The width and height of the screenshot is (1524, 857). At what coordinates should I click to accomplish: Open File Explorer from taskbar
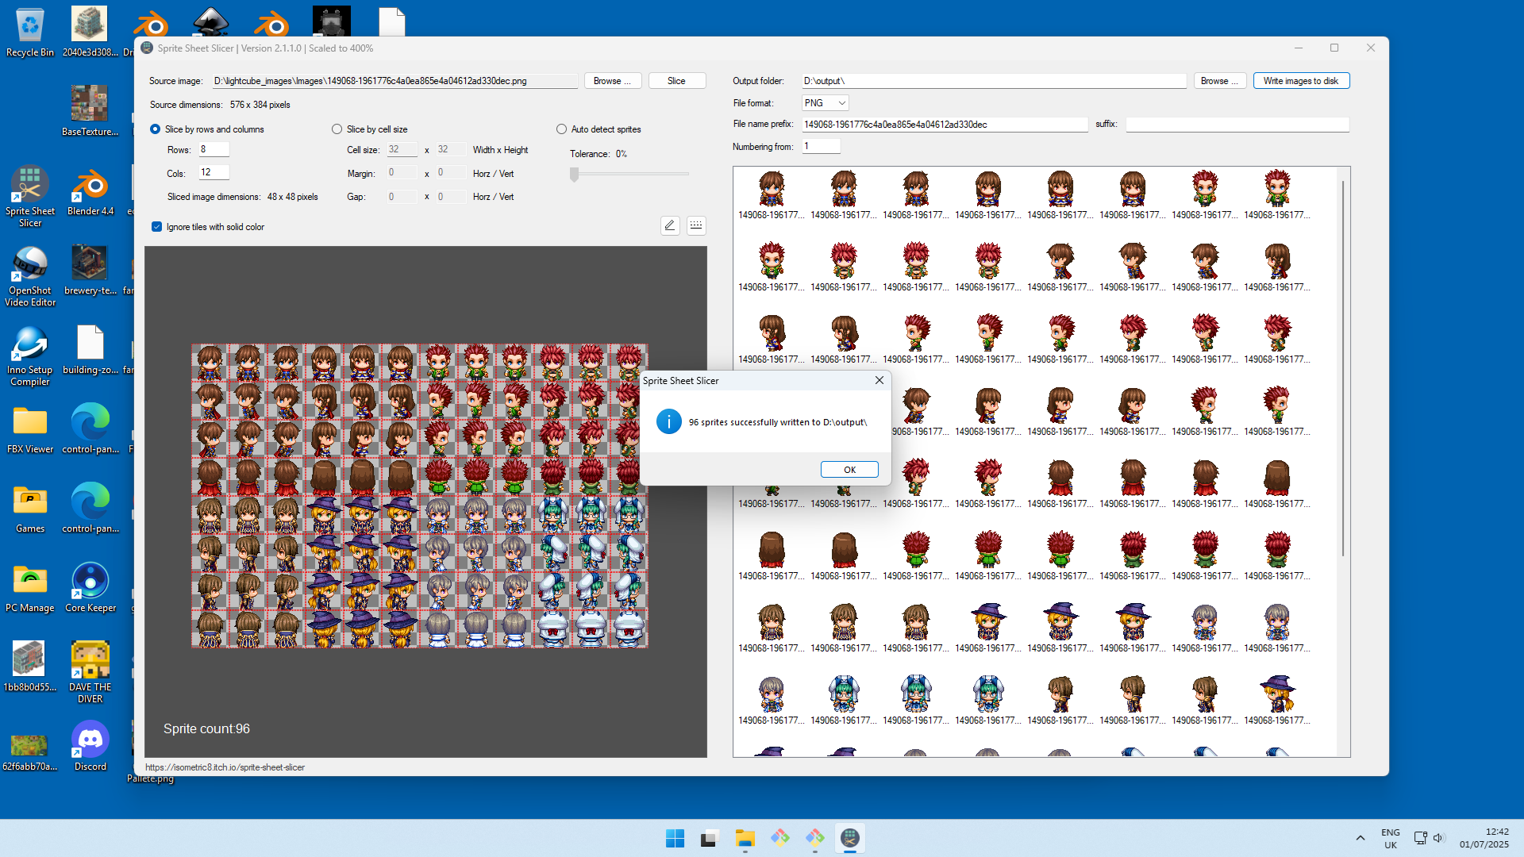pyautogui.click(x=745, y=838)
